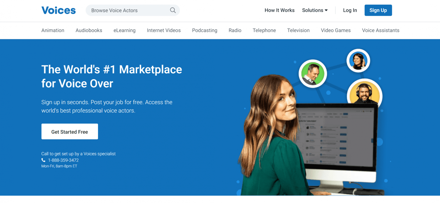This screenshot has width=440, height=203.
Task: Open the Animation category
Action: click(53, 30)
